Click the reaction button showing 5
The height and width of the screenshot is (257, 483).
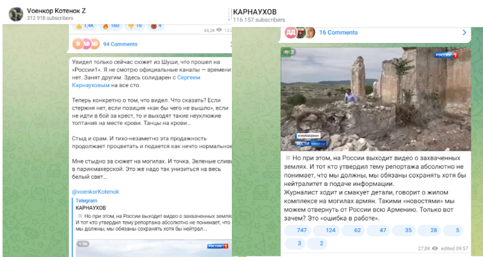(x=453, y=230)
